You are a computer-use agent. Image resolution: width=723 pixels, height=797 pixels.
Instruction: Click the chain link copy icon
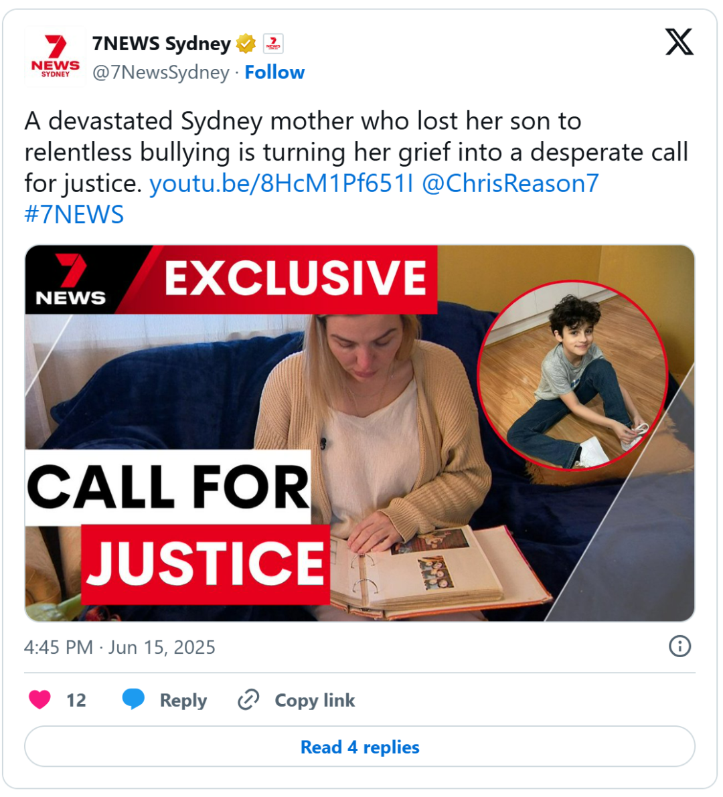[x=248, y=700]
